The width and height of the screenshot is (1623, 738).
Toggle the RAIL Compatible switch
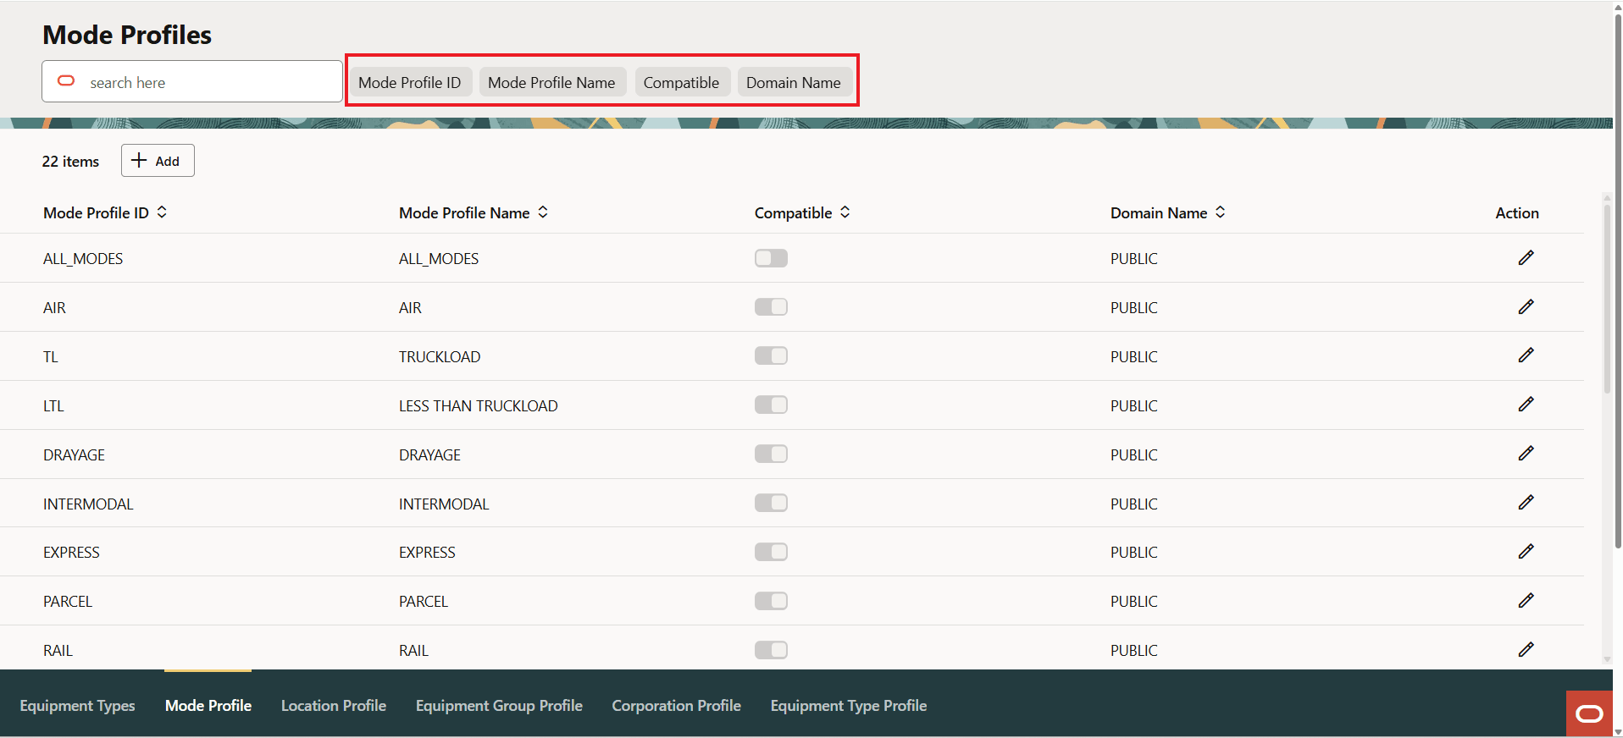(x=771, y=650)
